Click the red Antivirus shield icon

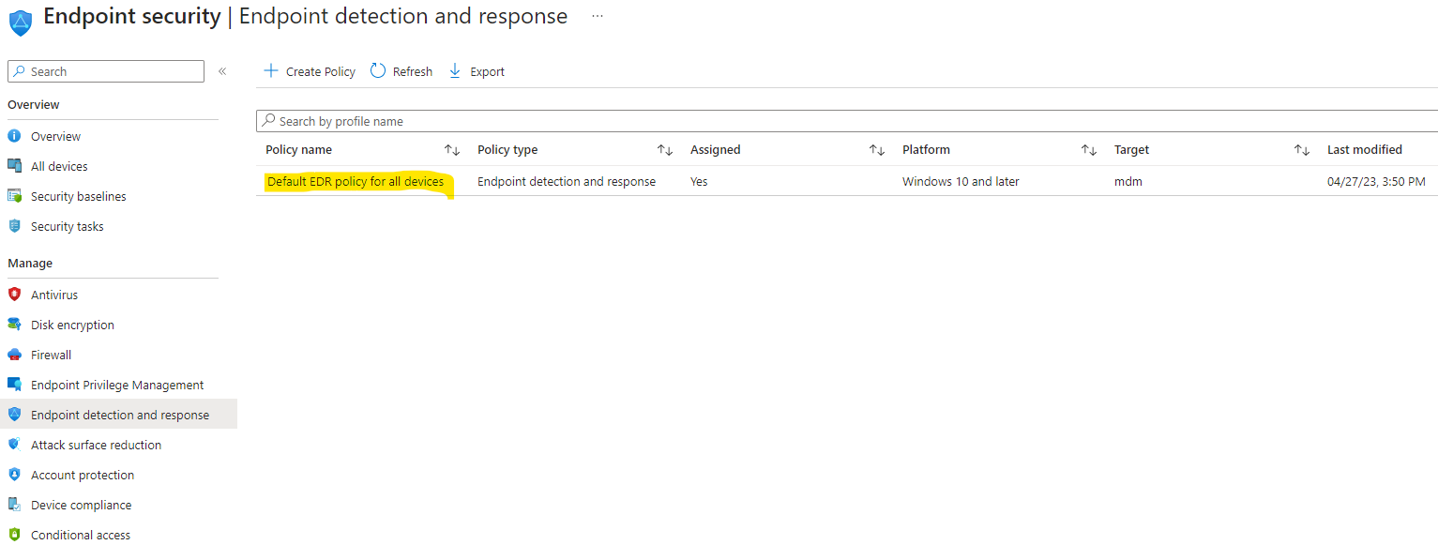tap(14, 295)
